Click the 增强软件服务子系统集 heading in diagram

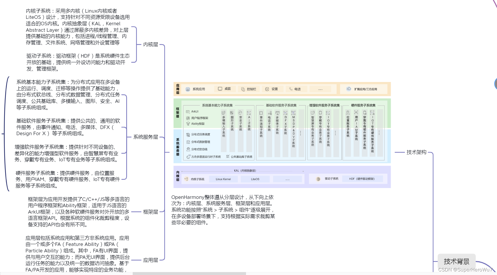[x=324, y=105]
